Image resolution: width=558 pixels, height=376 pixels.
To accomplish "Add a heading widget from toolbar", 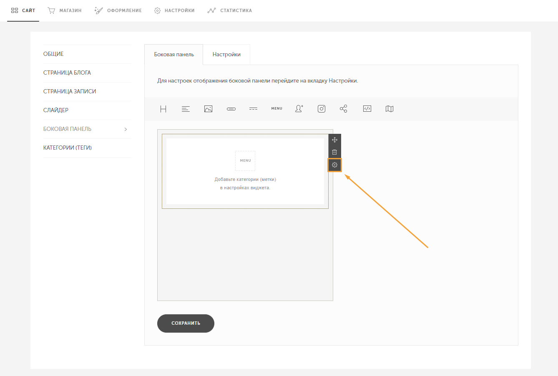I will (x=163, y=109).
